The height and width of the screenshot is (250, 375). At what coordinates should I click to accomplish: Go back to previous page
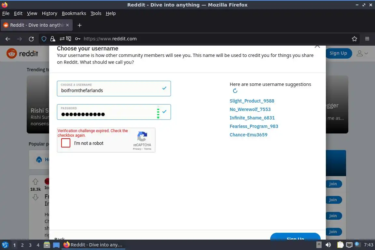[x=8, y=39]
